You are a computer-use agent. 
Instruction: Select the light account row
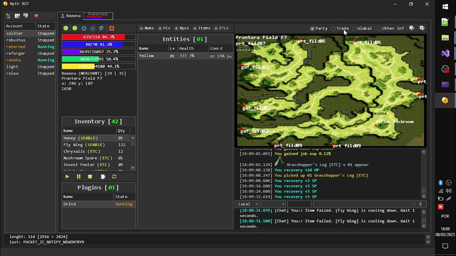tap(30, 67)
